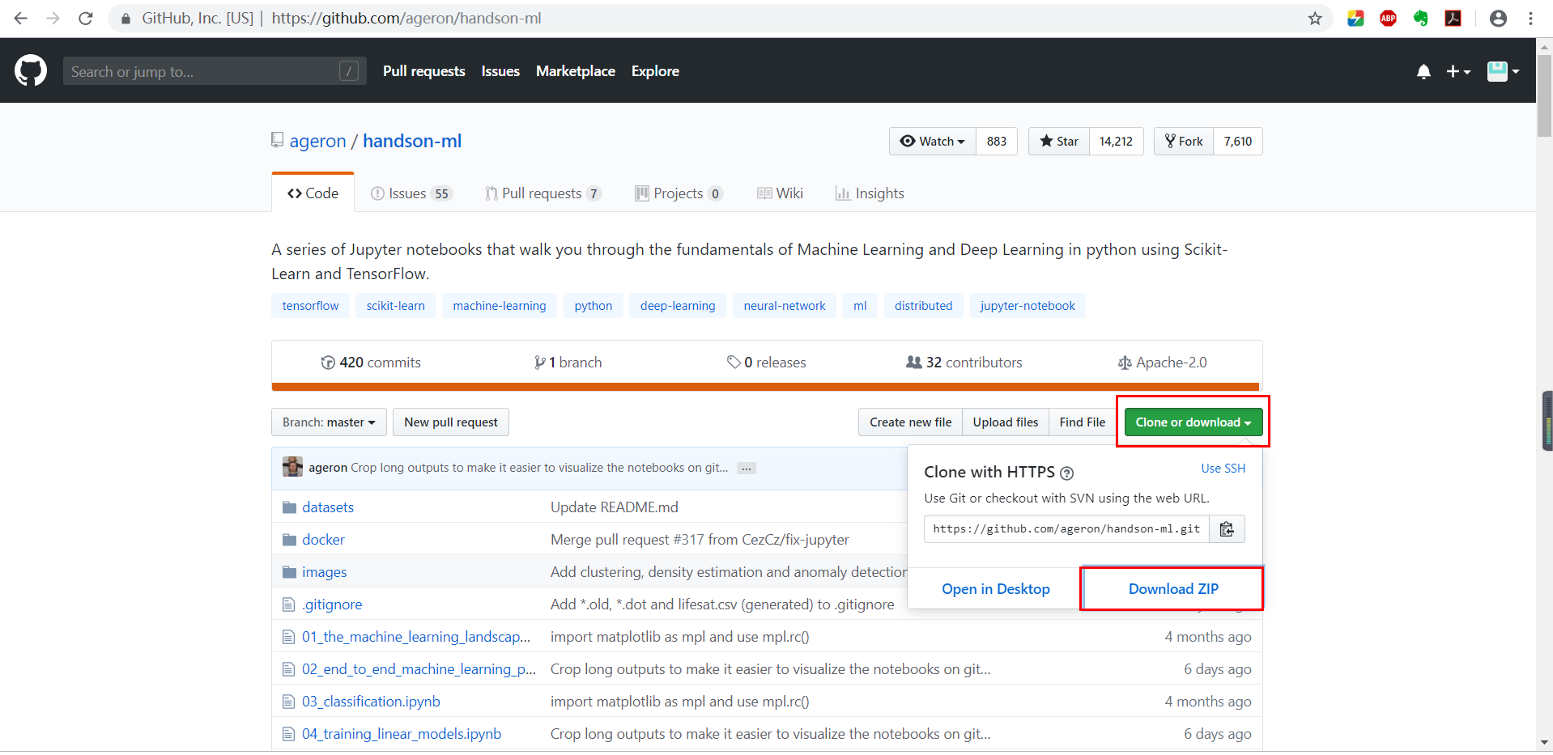Viewport: 1553px width, 755px height.
Task: Open the Chrome three-dot menu
Action: 1530,18
